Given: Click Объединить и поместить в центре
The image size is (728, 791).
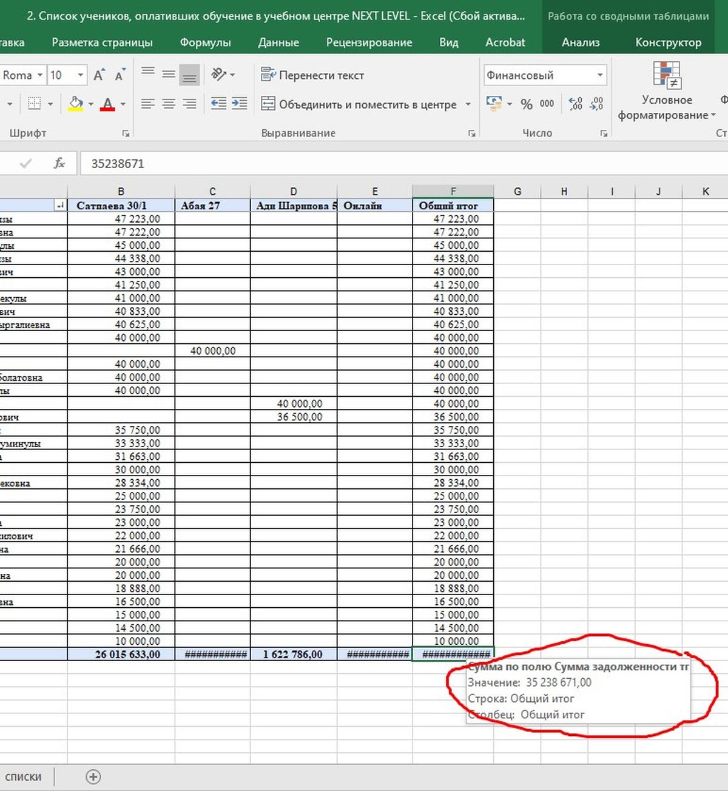Looking at the screenshot, I should (x=359, y=104).
